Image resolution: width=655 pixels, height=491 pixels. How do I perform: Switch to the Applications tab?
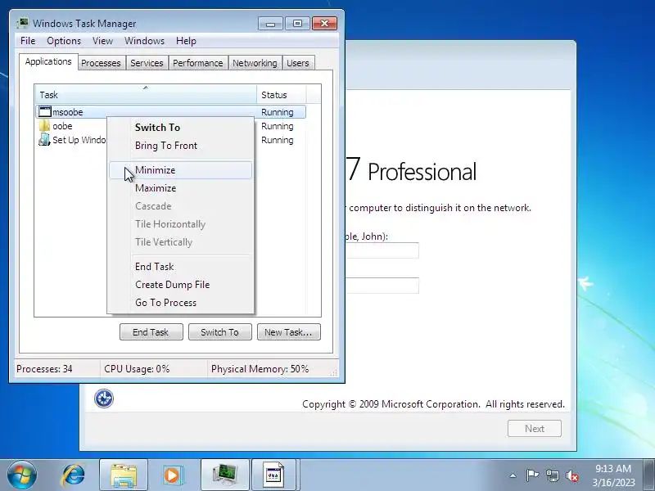48,62
